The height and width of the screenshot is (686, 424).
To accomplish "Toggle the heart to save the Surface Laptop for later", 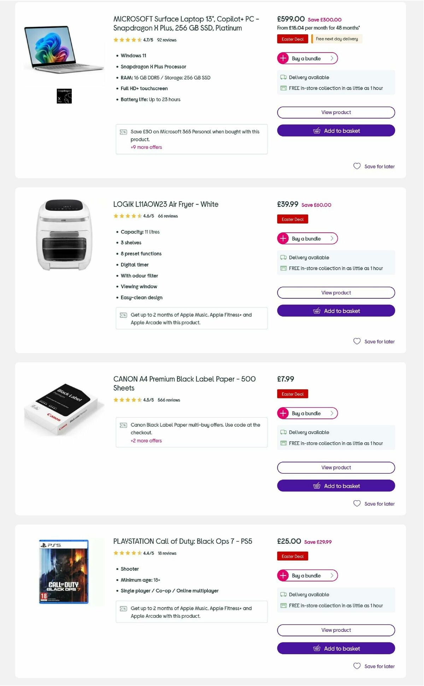I will point(357,166).
